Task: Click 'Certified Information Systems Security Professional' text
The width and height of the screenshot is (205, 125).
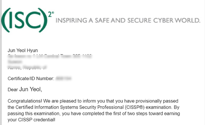Action: pyautogui.click(x=70, y=107)
